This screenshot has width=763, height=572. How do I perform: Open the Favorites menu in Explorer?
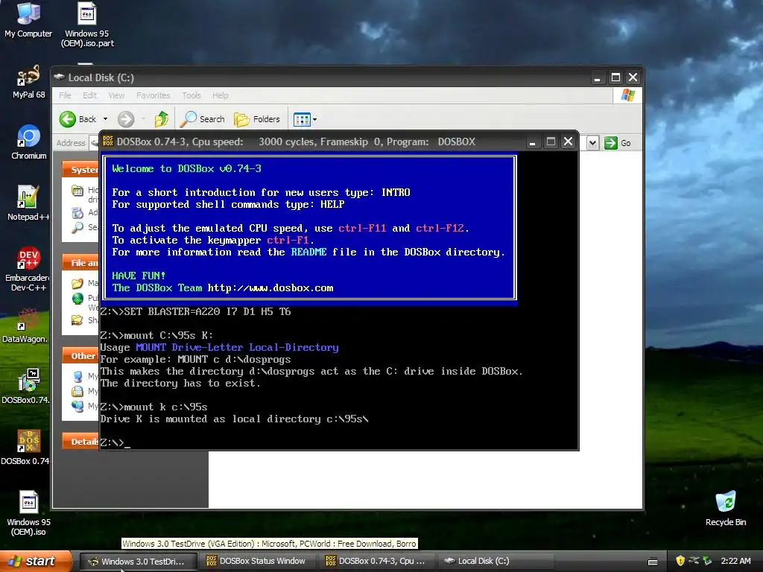point(153,95)
